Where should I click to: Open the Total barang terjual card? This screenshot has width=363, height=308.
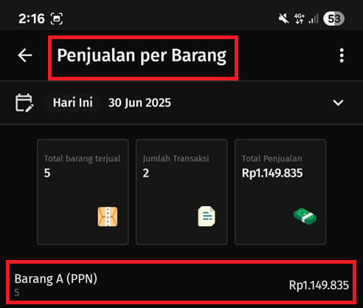pyautogui.click(x=83, y=192)
